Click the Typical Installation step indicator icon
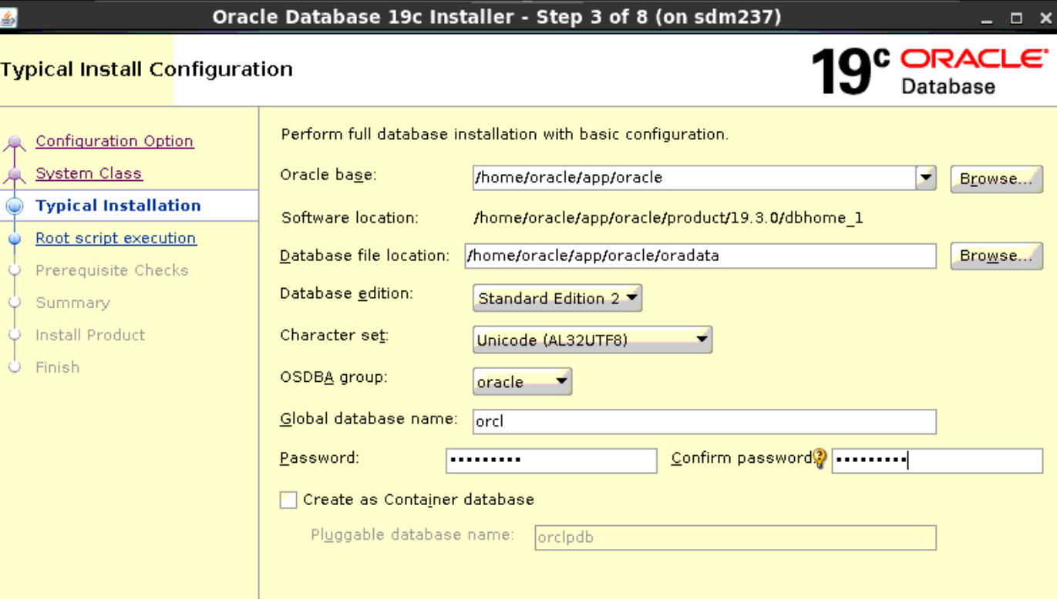 click(x=14, y=206)
